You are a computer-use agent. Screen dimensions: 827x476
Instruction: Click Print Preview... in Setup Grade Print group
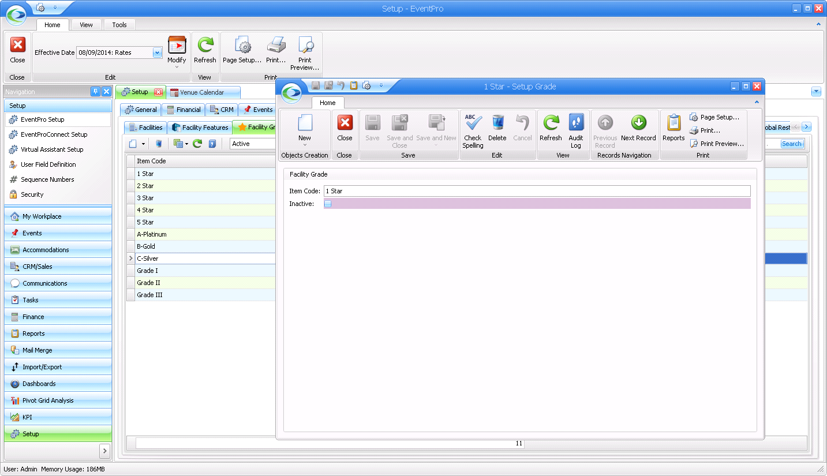[x=717, y=144]
